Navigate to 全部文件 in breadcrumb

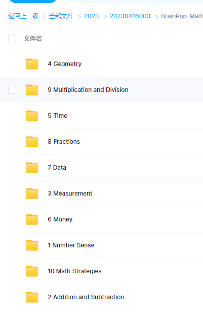pyautogui.click(x=61, y=16)
